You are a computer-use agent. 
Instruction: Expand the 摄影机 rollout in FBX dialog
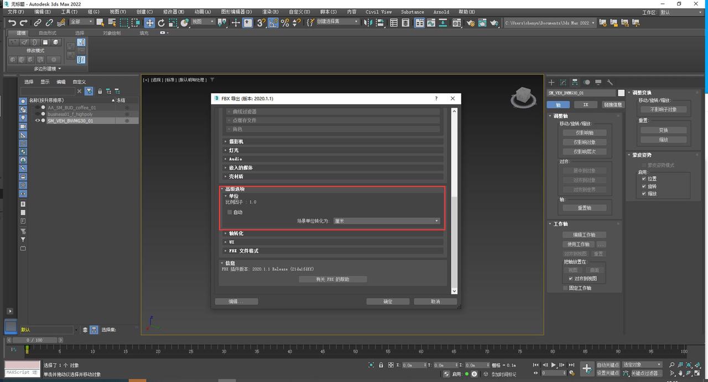pyautogui.click(x=334, y=141)
